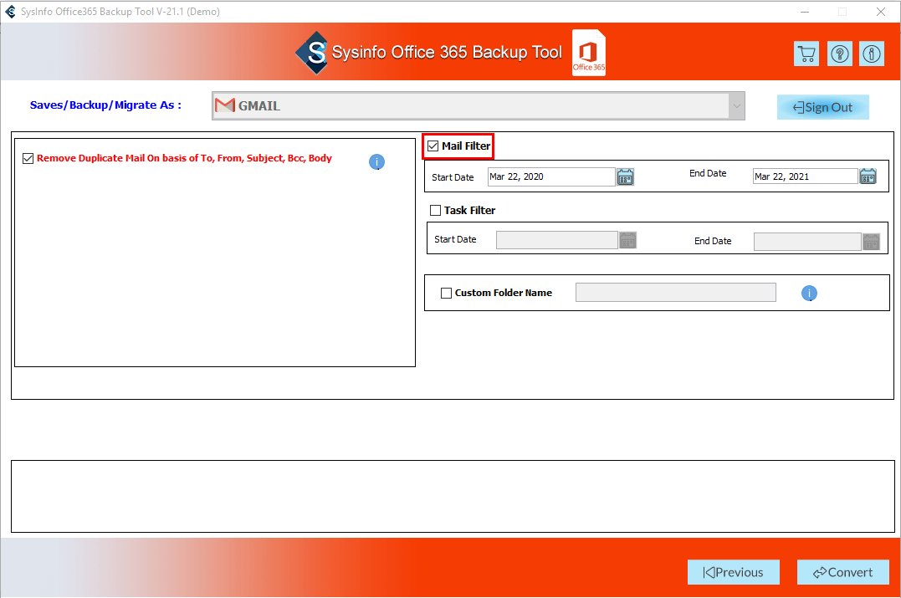This screenshot has width=901, height=598.
Task: Open the shopping cart purchase icon
Action: (806, 54)
